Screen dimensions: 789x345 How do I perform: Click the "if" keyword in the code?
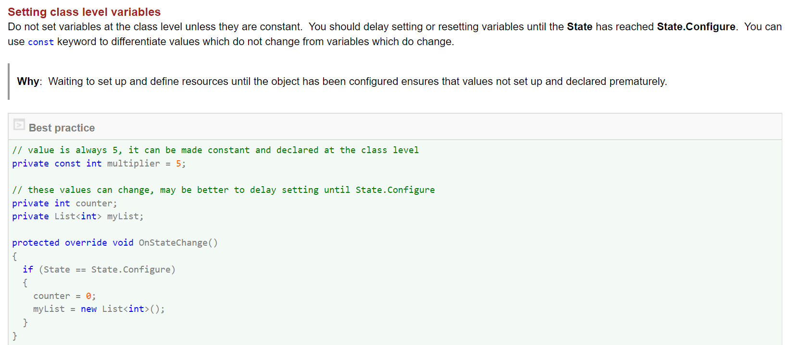[28, 270]
